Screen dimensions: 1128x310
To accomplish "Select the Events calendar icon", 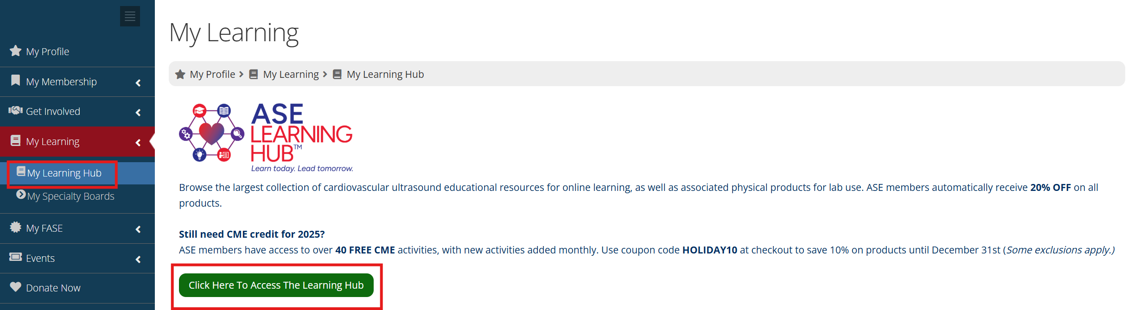I will tap(15, 258).
